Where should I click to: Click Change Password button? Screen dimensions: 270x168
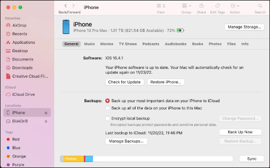pyautogui.click(x=240, y=119)
